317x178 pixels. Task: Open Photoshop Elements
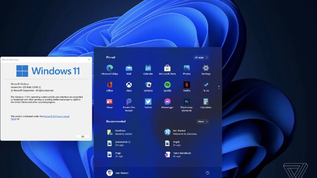point(187,102)
